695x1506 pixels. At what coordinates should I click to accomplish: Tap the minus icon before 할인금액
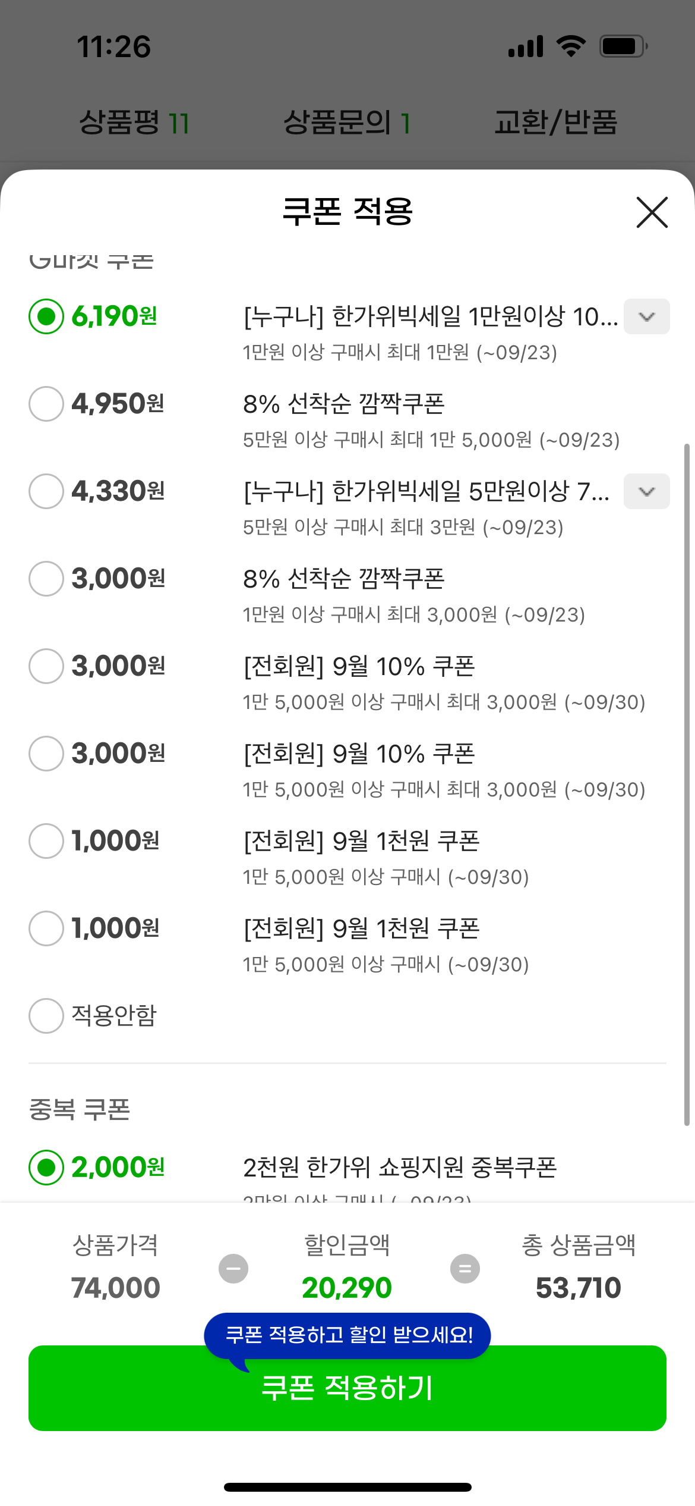pos(233,1269)
